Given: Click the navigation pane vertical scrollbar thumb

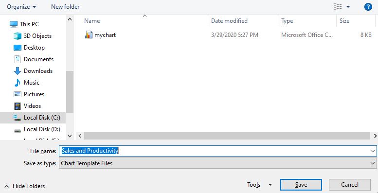Looking at the screenshot, I should point(70,92).
